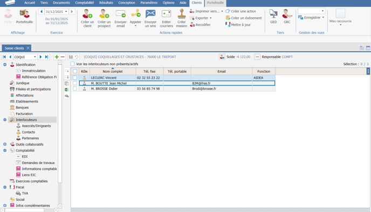Select Associés/Dirigeants in tree
371x212 pixels.
(x=36, y=126)
